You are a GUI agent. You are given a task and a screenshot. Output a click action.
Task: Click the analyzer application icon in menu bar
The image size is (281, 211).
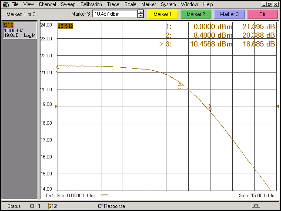coord(5,4)
